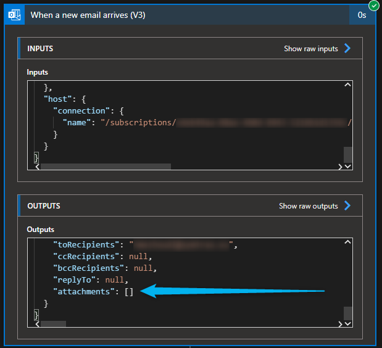Viewport: 382px width, 348px height.
Task: Click the chevron next to Show raw outputs
Action: (347, 205)
